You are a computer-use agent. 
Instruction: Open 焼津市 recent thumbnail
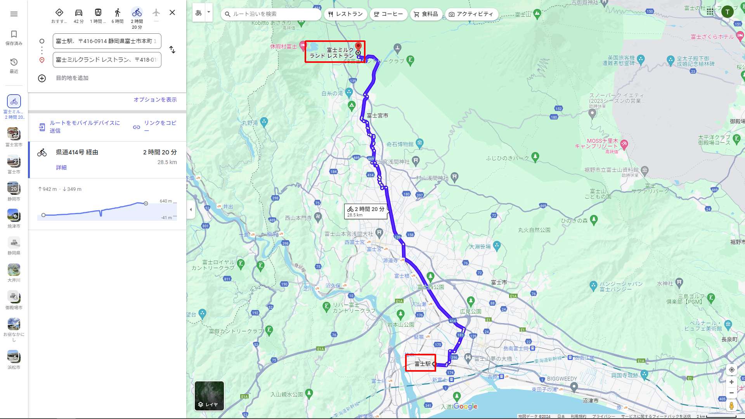pos(14,218)
